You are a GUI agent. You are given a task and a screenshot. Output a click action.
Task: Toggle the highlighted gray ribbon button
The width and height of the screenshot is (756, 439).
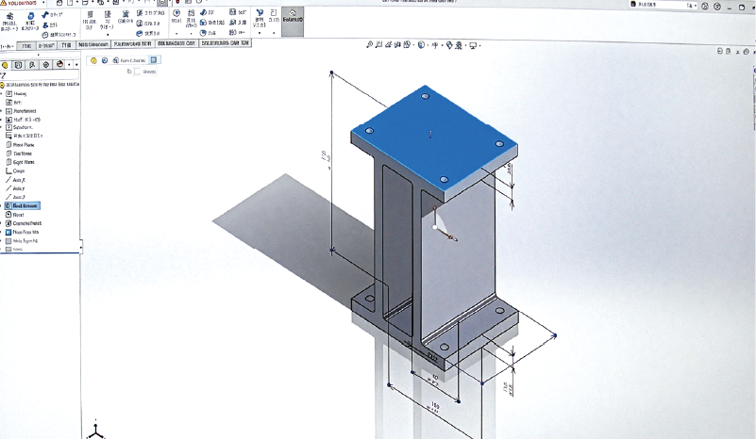(293, 22)
